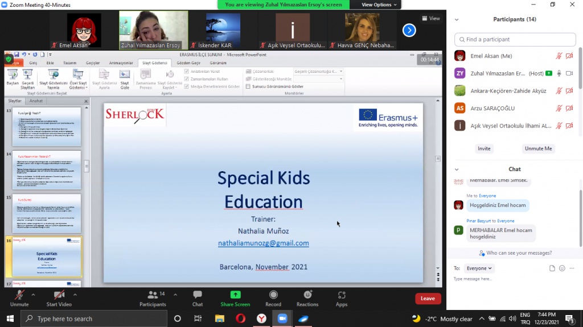This screenshot has height=327, width=583.
Task: Click the Record icon
Action: tap(273, 295)
